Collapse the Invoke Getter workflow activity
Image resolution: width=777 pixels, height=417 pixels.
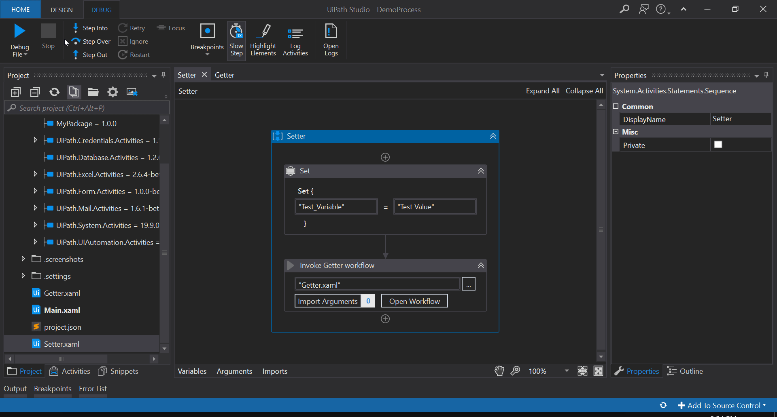tap(481, 265)
